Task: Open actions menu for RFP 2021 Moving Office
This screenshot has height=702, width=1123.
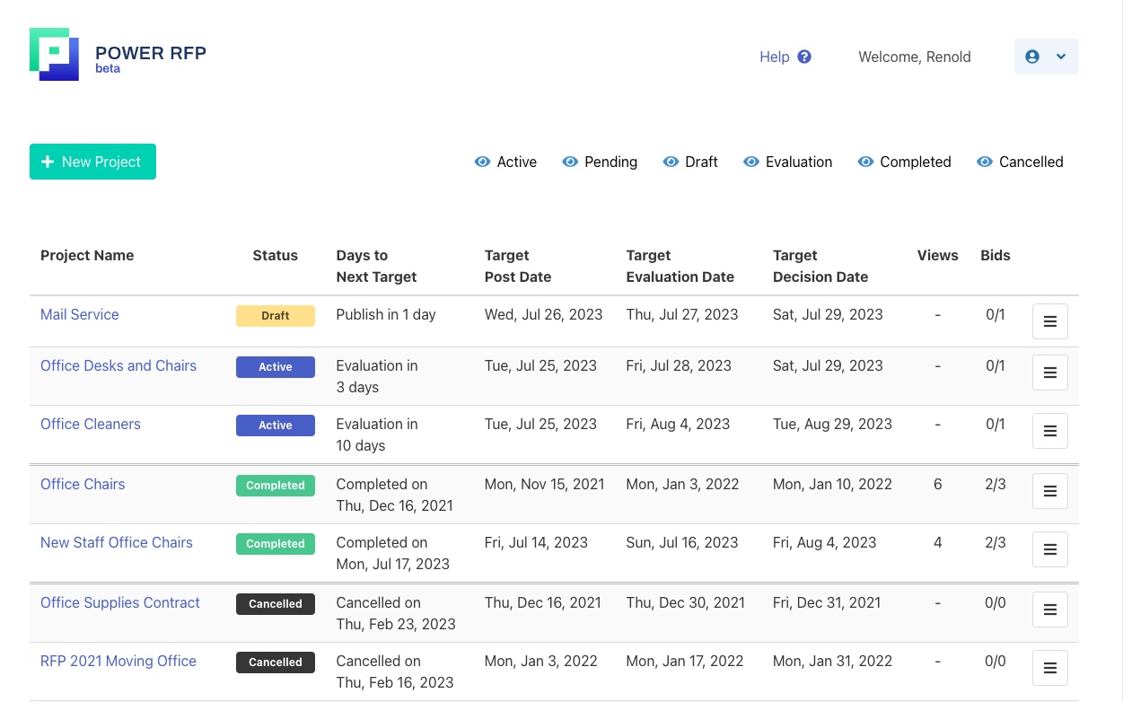Action: [1049, 667]
